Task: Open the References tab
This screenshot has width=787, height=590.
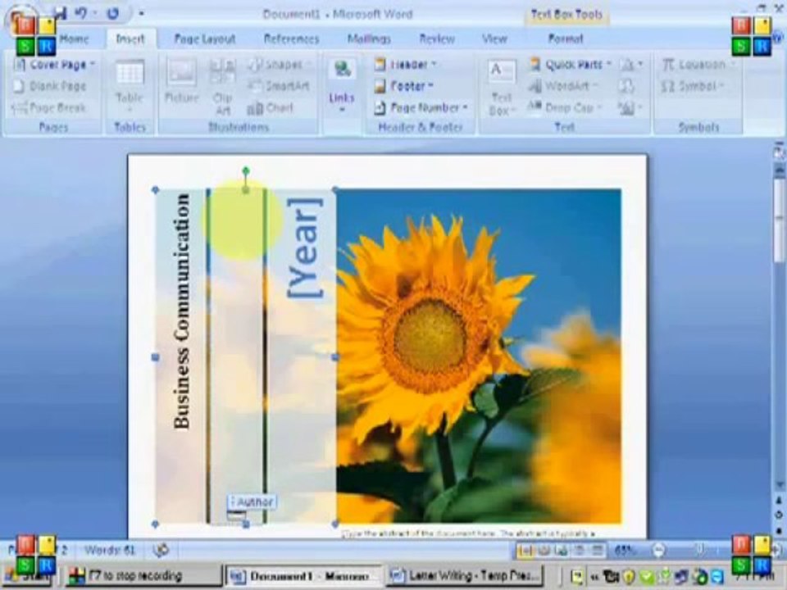Action: pos(292,39)
